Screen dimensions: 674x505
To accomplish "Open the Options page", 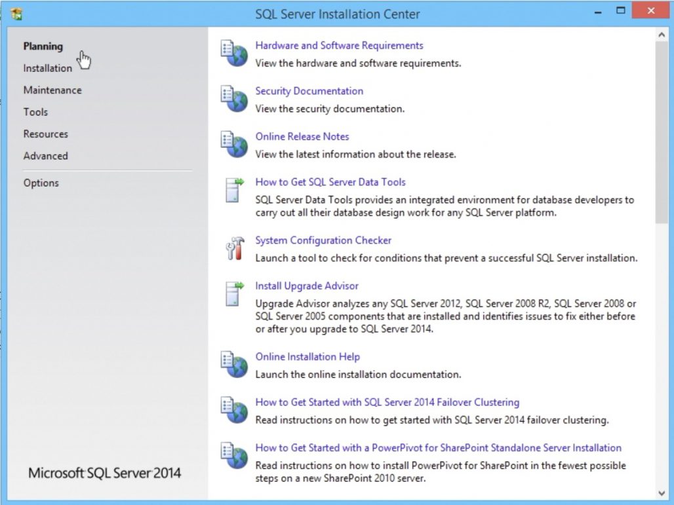I will pyautogui.click(x=41, y=183).
